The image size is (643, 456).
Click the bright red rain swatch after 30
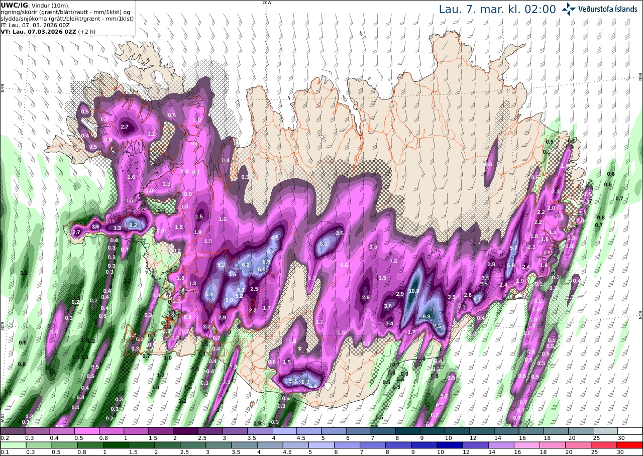click(630, 445)
